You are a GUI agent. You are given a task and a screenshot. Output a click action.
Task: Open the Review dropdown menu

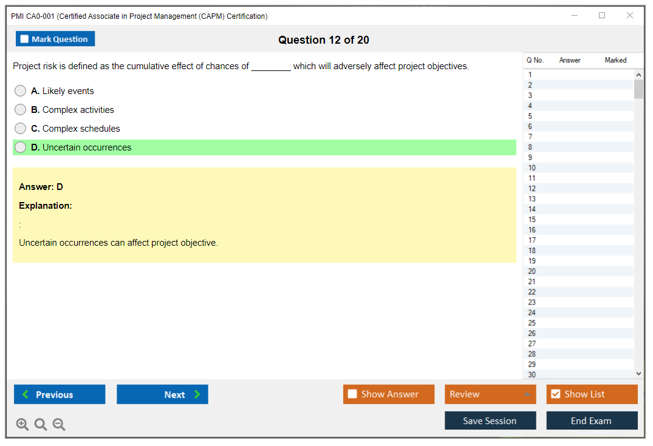[490, 394]
